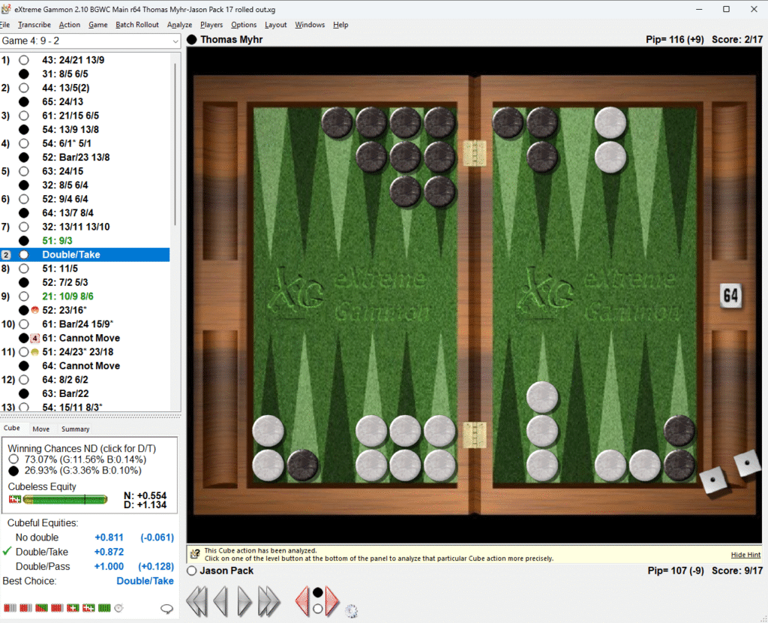
Task: Click the dice on the board's right edge
Action: pos(730,473)
